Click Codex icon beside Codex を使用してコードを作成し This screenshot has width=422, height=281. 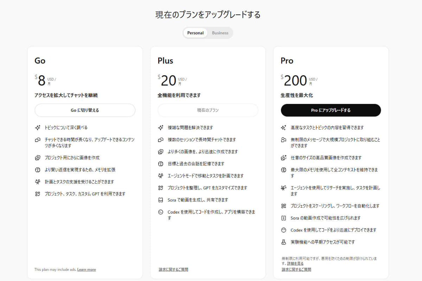161,212
